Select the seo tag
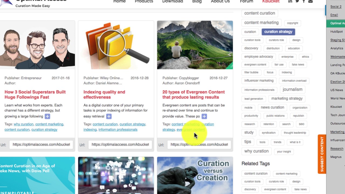345x194 pixels. (x=301, y=124)
